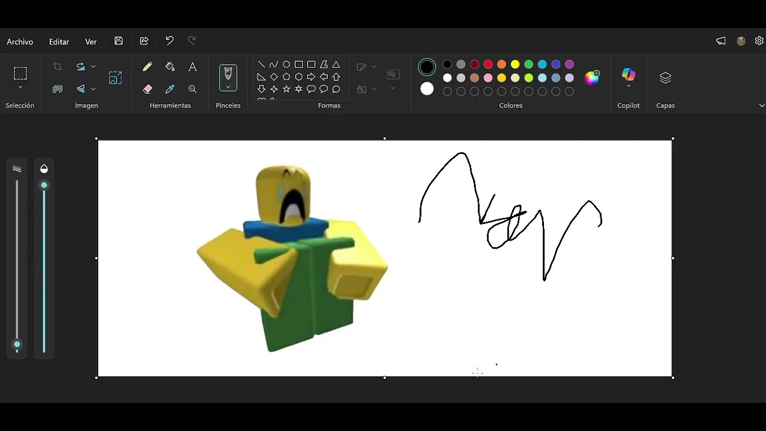Pick the red color swatch
The height and width of the screenshot is (431, 766).
click(x=488, y=64)
